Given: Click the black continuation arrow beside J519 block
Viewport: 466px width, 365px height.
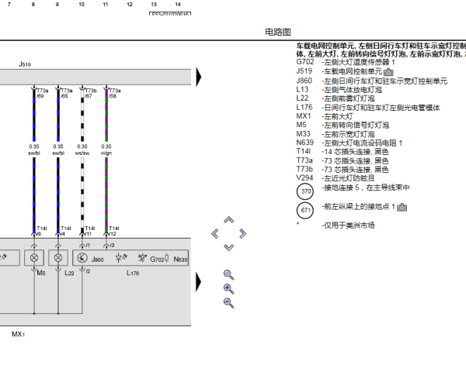Looking at the screenshot, I should pyautogui.click(x=199, y=77).
